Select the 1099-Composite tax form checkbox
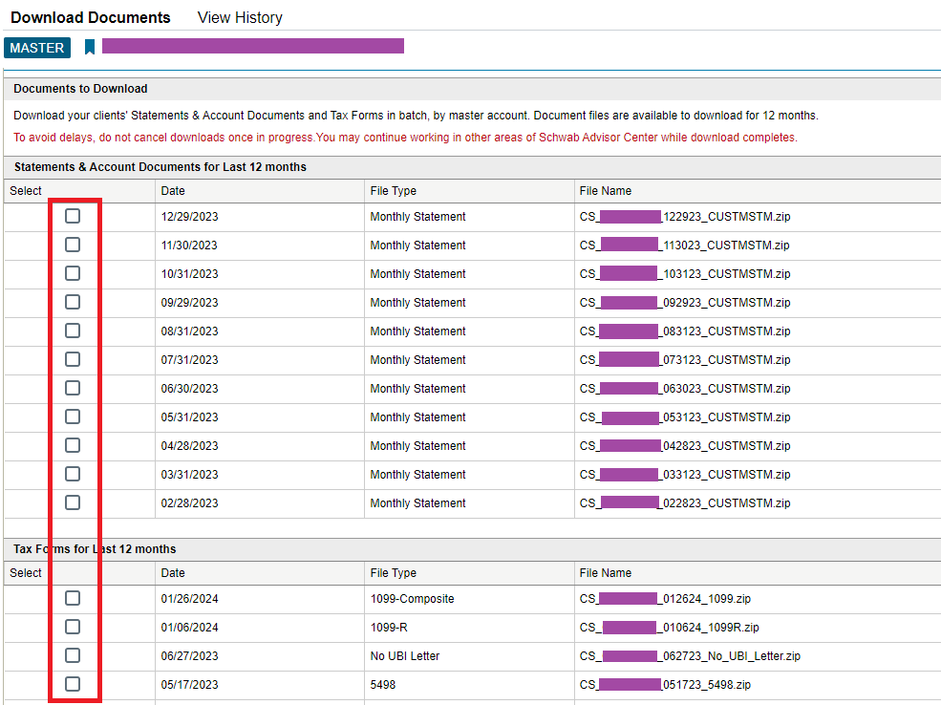The width and height of the screenshot is (941, 705). coord(72,598)
